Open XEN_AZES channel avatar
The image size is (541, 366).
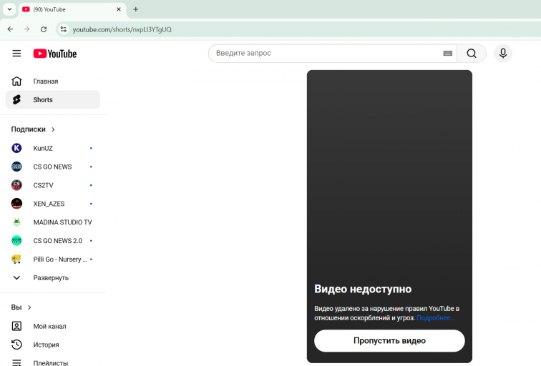pos(16,204)
